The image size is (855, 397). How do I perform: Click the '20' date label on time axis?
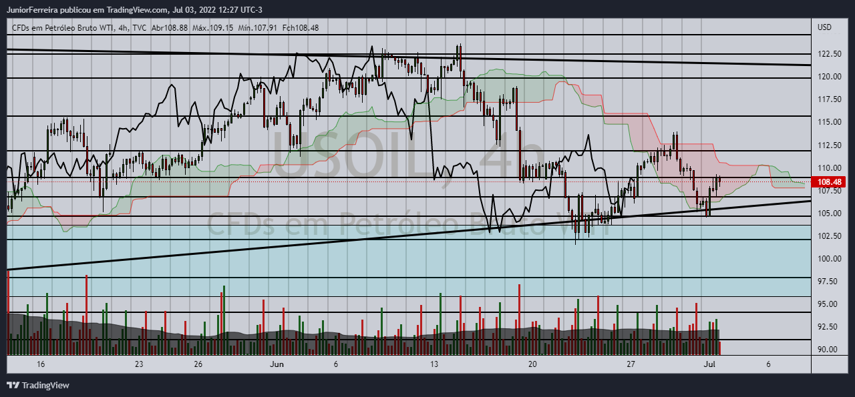point(532,364)
